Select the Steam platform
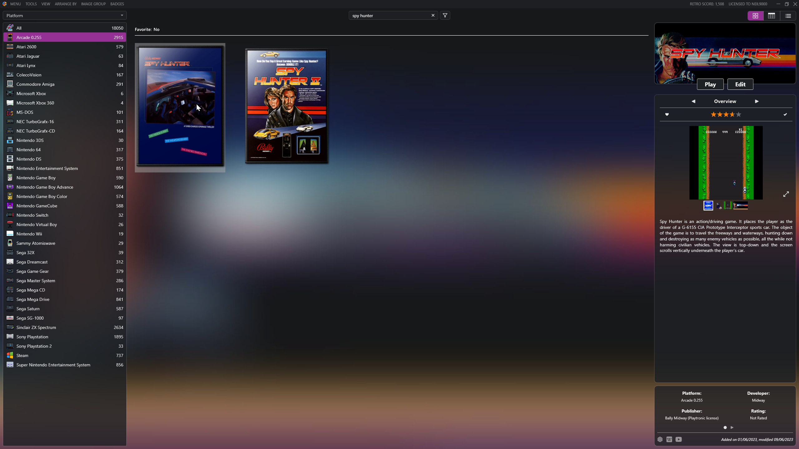 [65, 355]
